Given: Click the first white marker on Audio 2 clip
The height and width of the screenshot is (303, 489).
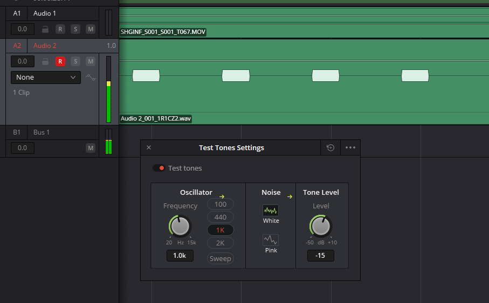Looking at the screenshot, I should pos(146,76).
